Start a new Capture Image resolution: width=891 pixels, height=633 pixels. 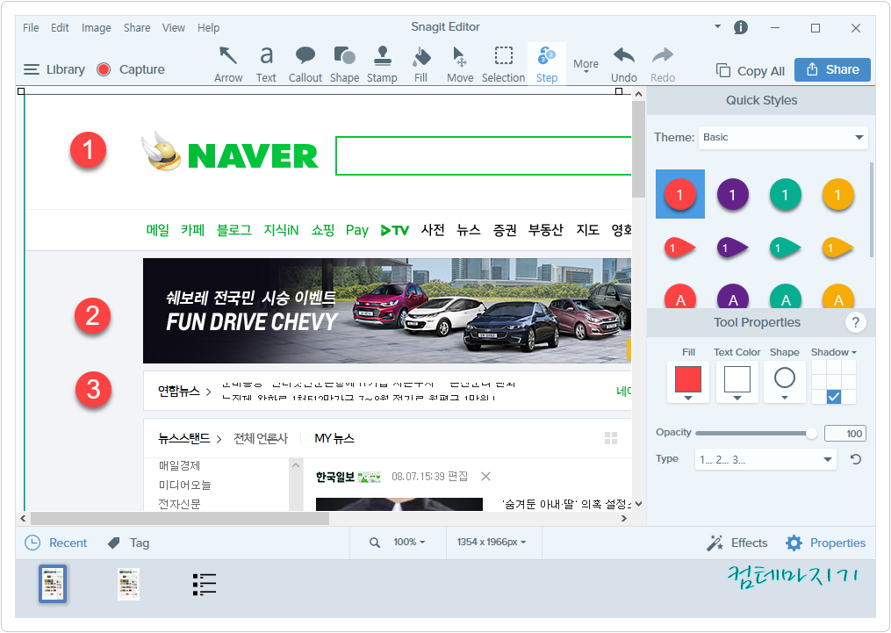tap(131, 69)
